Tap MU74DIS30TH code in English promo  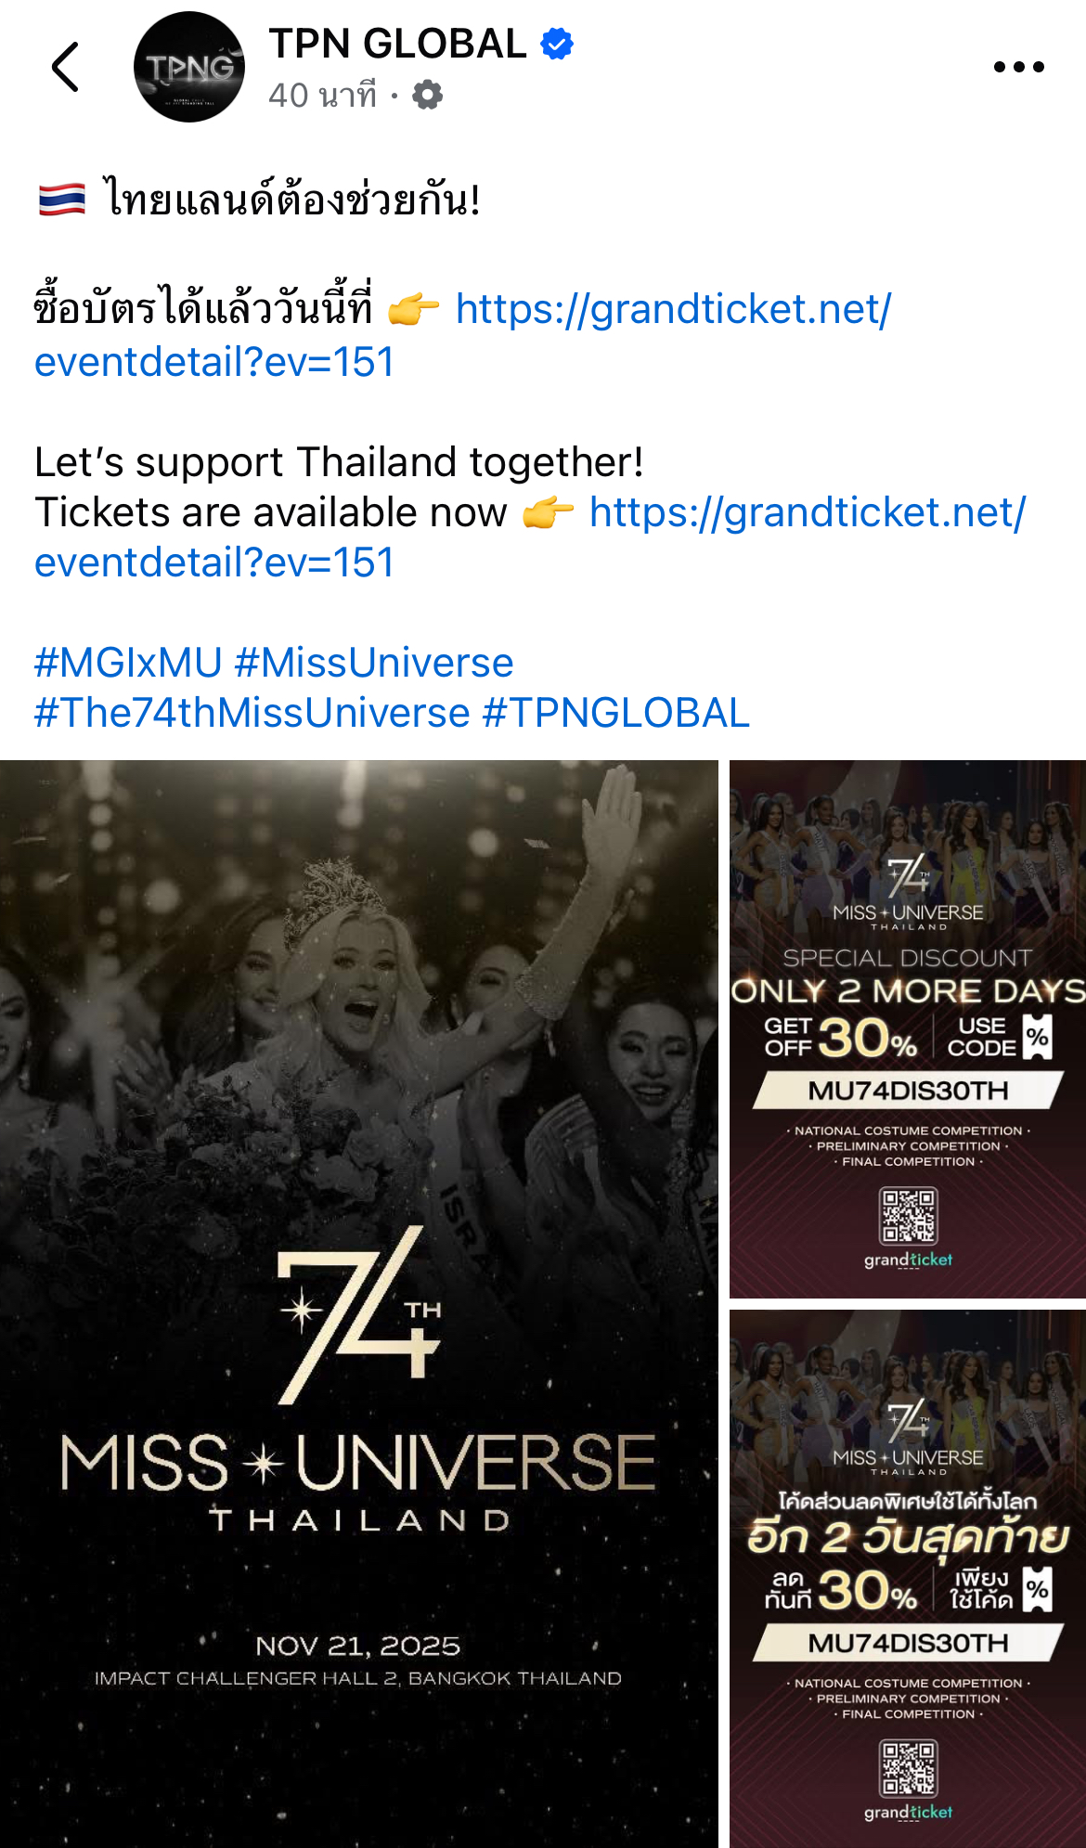908,1090
